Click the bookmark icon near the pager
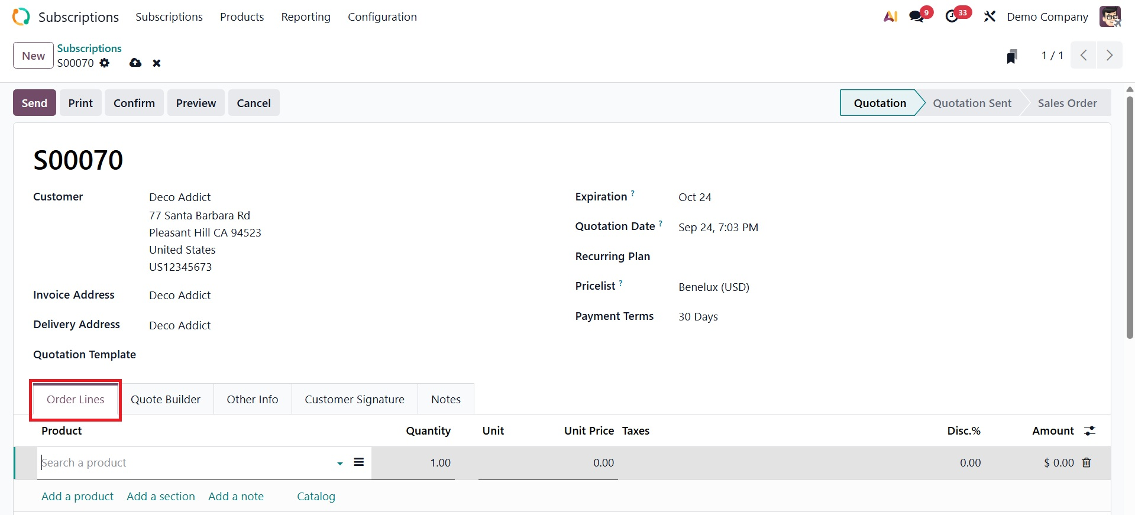1135x515 pixels. [x=1012, y=56]
